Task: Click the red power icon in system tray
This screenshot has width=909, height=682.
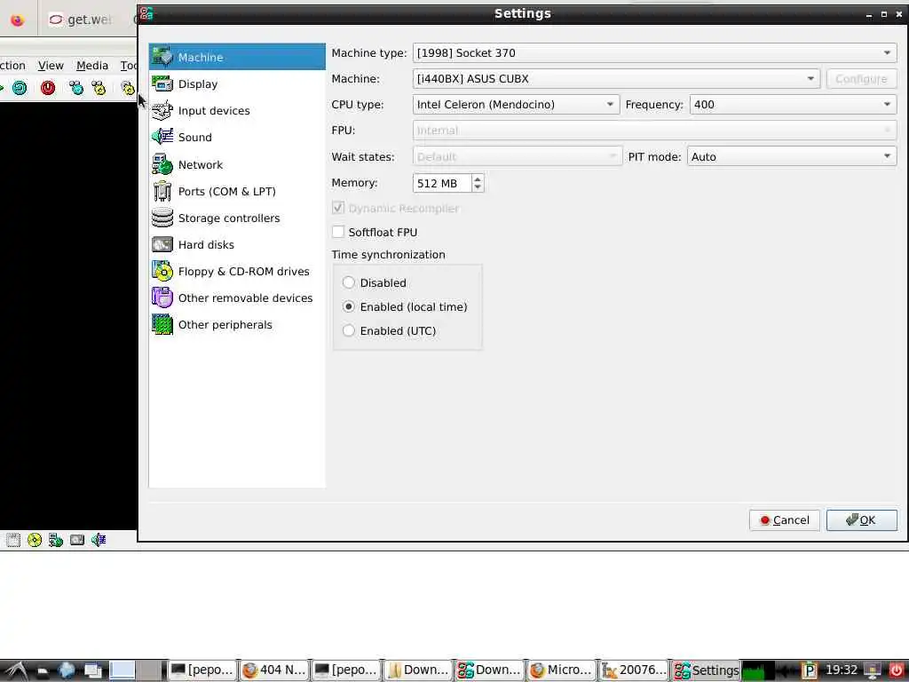Action: pos(897,670)
